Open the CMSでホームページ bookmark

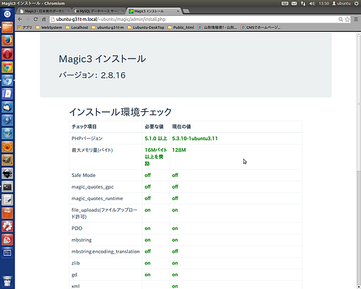point(261,27)
